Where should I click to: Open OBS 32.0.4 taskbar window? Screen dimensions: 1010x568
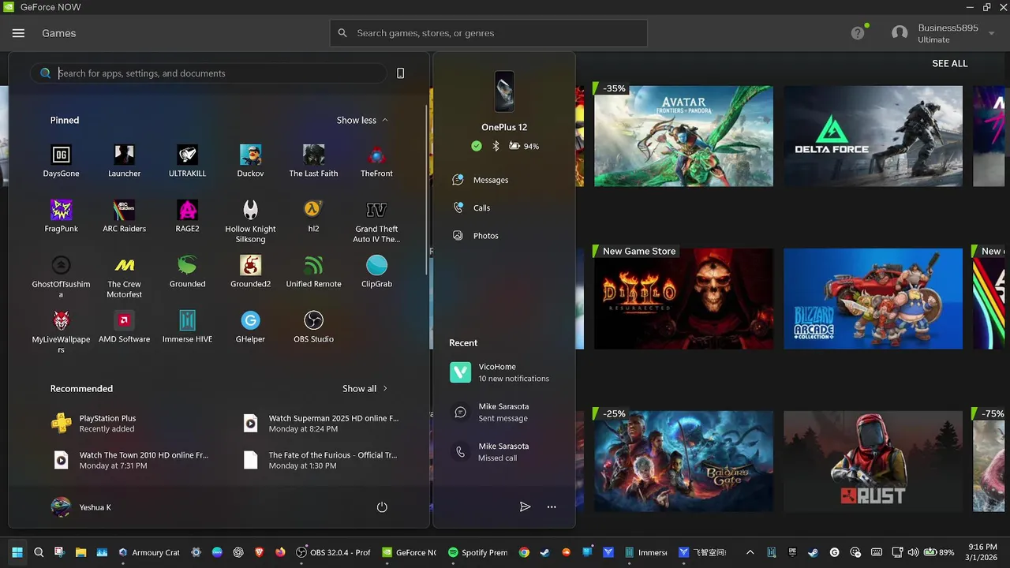[333, 552]
